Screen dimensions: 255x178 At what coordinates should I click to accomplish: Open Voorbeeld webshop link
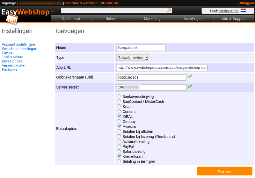coord(81,3)
